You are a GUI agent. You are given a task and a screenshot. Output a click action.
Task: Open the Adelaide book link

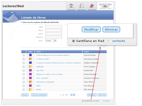pyautogui.click(x=40, y=67)
